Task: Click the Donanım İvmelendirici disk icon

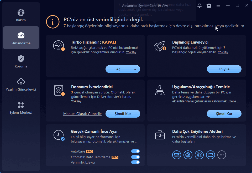Action: tap(59, 90)
